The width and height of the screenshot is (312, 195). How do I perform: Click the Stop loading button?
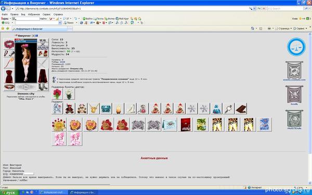point(264,8)
